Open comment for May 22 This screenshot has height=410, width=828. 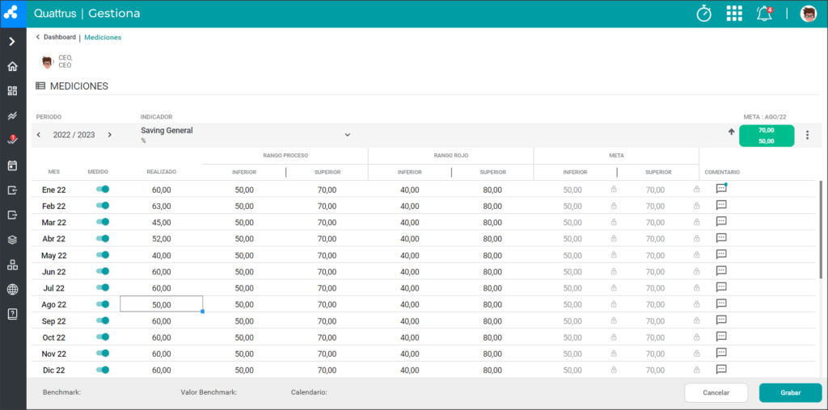(x=721, y=254)
